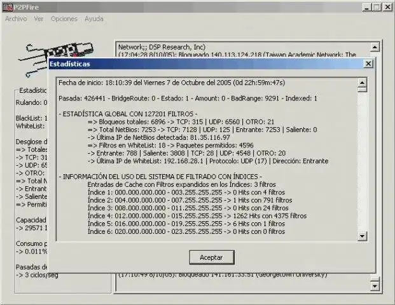This screenshot has width=395, height=305.
Task: Minimize the P2PFire window
Action: (x=367, y=7)
